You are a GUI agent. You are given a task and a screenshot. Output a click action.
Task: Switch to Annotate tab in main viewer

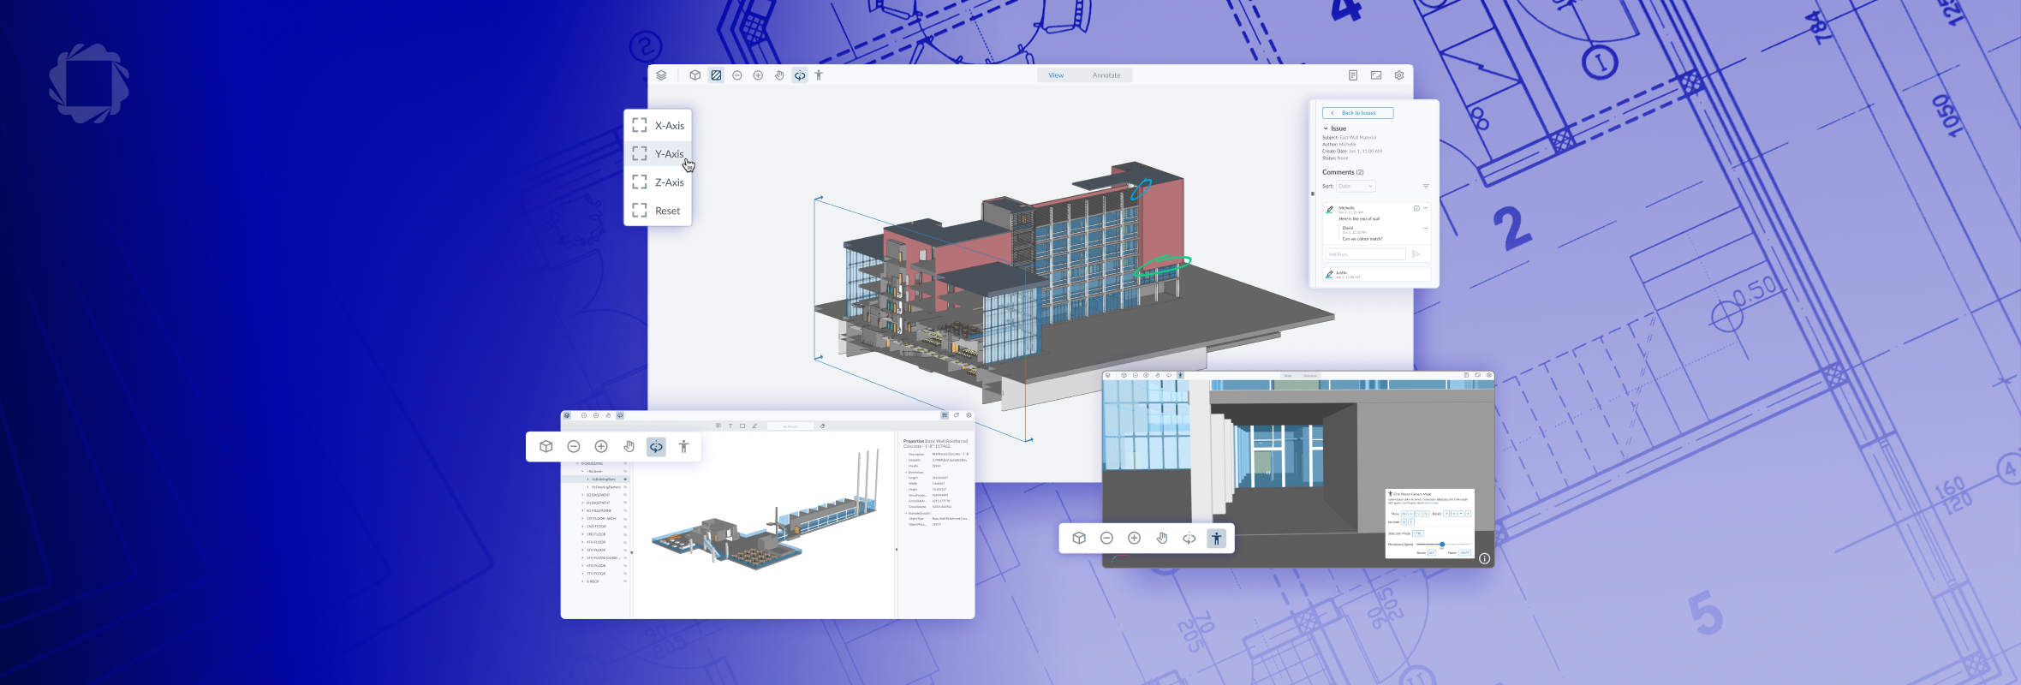[x=1106, y=75]
